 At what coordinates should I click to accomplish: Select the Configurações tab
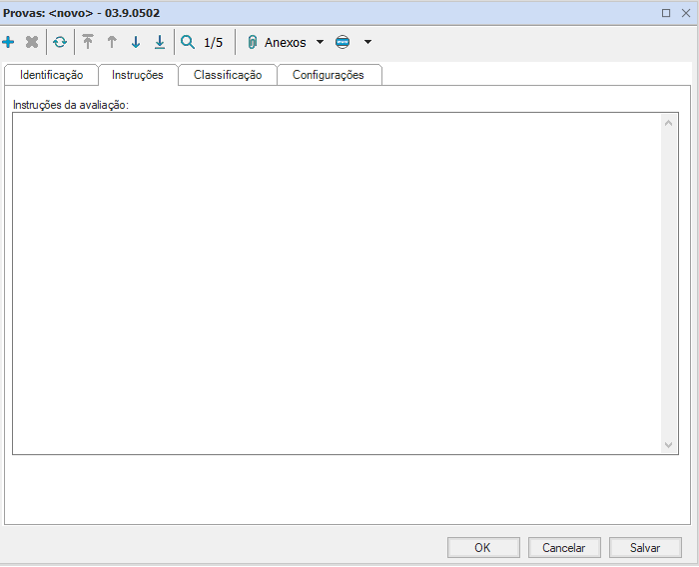pyautogui.click(x=329, y=75)
